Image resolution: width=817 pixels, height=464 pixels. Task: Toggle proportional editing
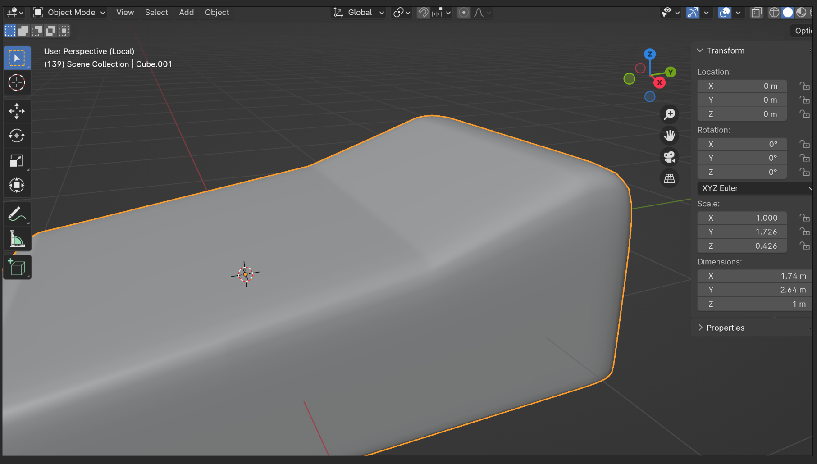point(463,13)
